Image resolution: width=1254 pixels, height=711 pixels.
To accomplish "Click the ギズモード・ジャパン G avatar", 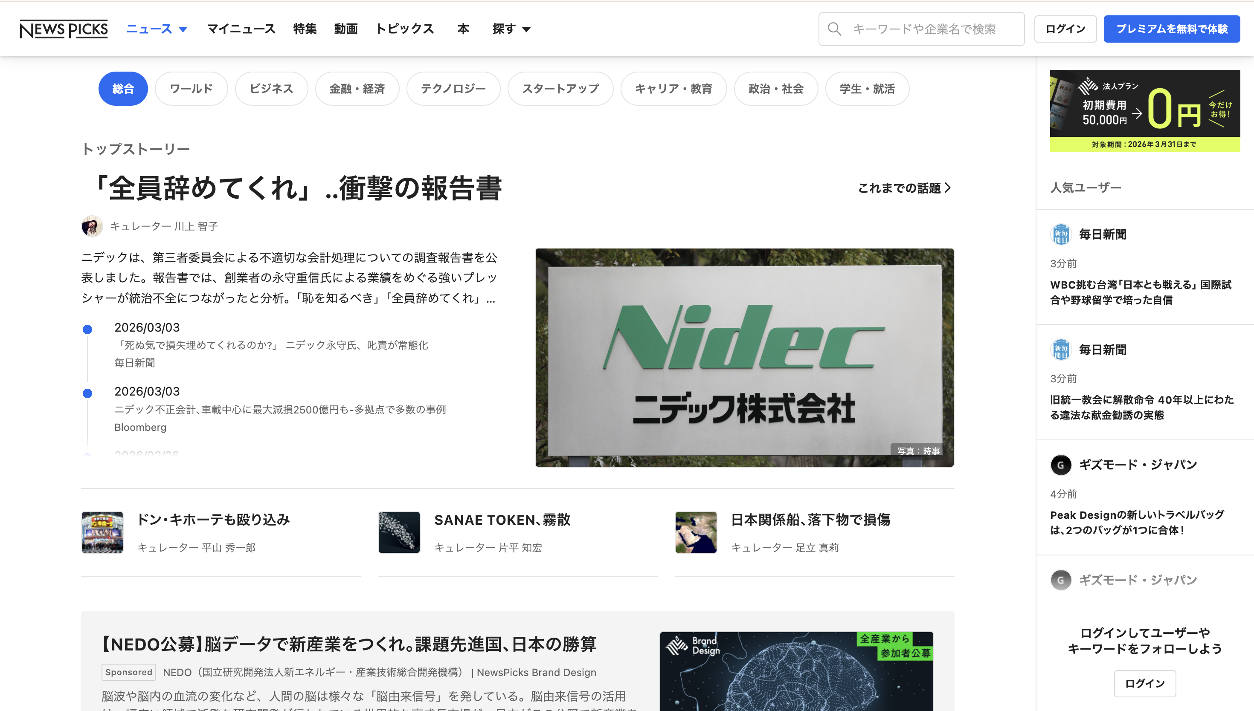I will [1061, 465].
